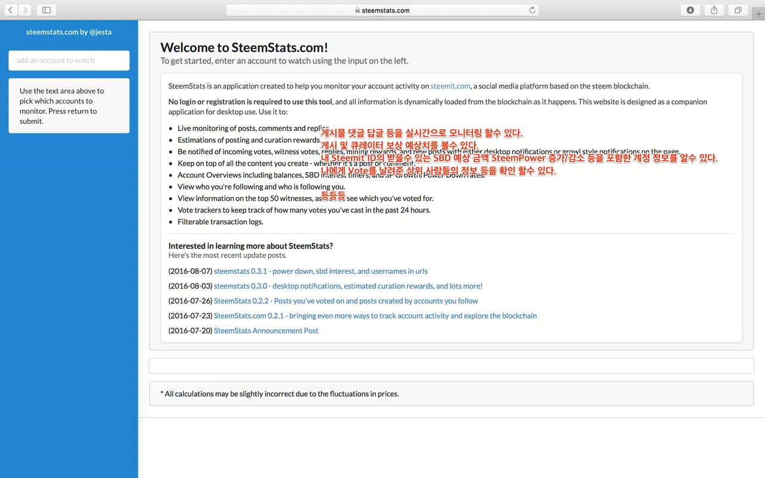
Task: Go back with the Safari back arrow
Action: click(x=11, y=10)
